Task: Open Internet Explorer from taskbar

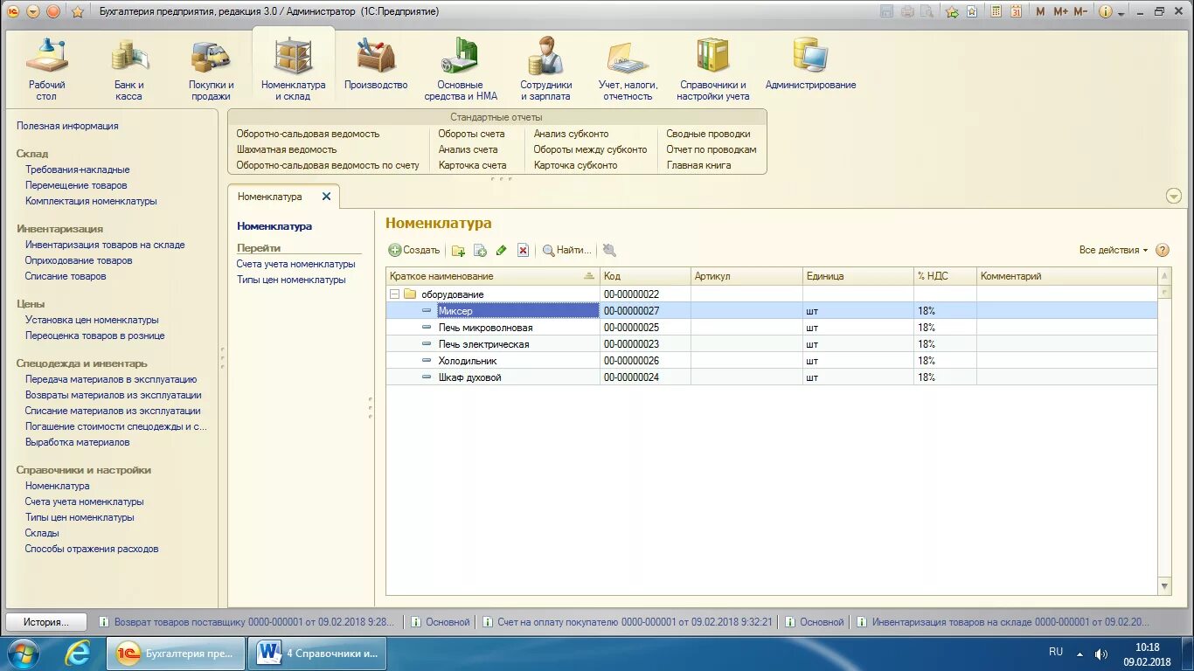Action: (77, 653)
